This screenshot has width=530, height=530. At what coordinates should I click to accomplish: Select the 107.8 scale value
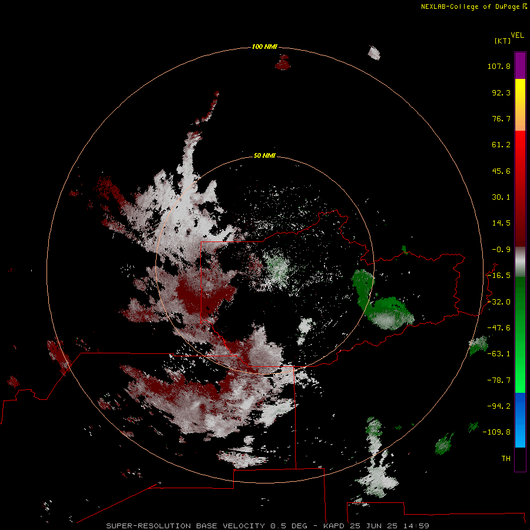(499, 66)
